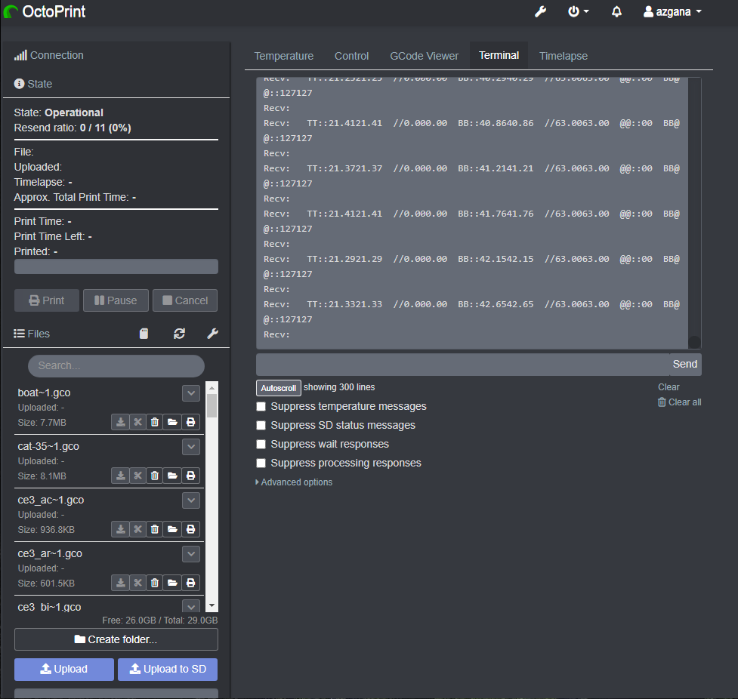Click the terminal command input field
738x699 pixels.
462,364
